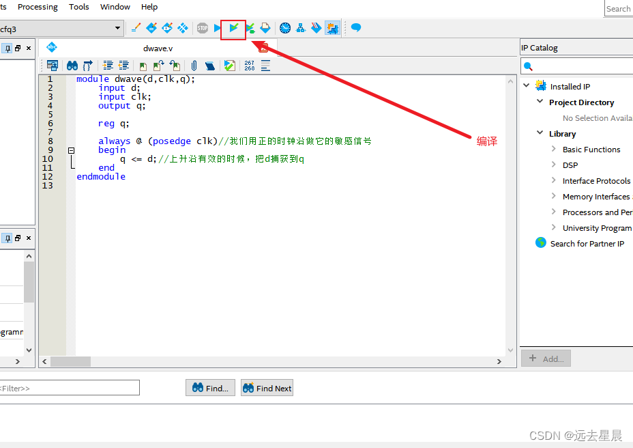The height and width of the screenshot is (448, 633).
Task: Open the Assignment Editor pencil icon
Action: point(136,28)
